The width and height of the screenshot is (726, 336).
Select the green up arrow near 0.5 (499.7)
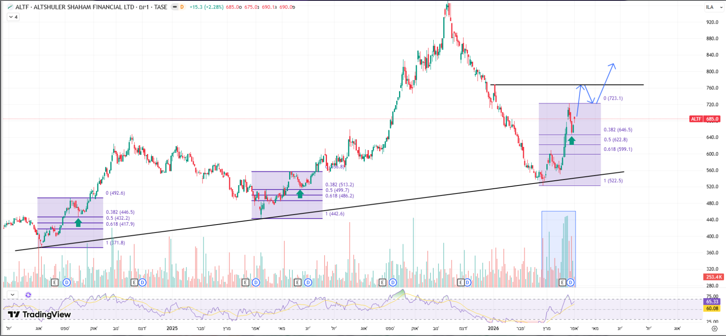[x=300, y=194]
